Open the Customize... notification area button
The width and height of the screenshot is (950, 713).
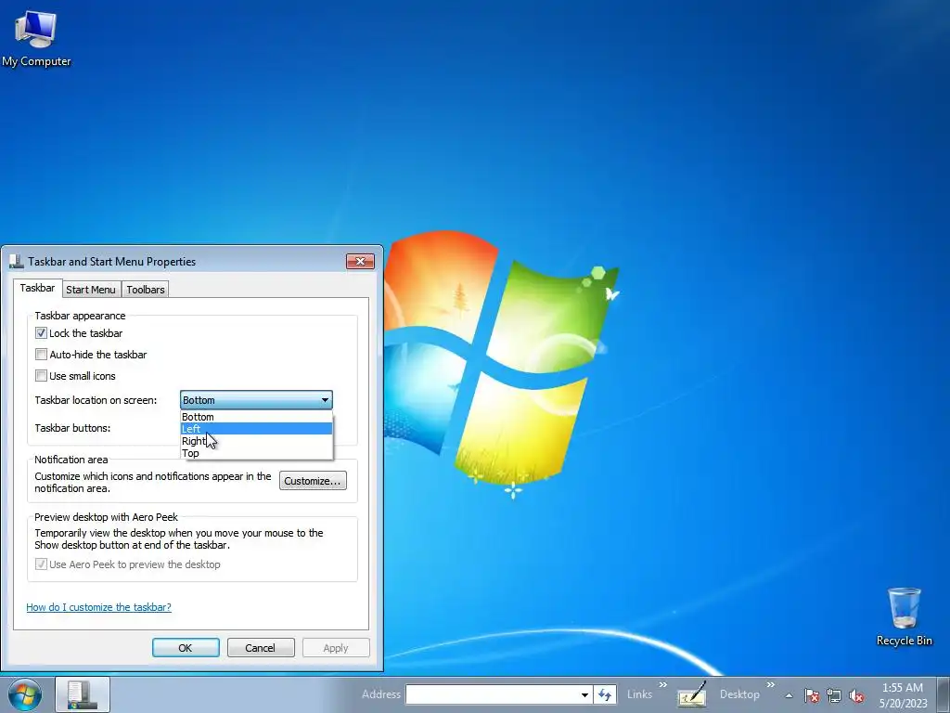tap(313, 481)
